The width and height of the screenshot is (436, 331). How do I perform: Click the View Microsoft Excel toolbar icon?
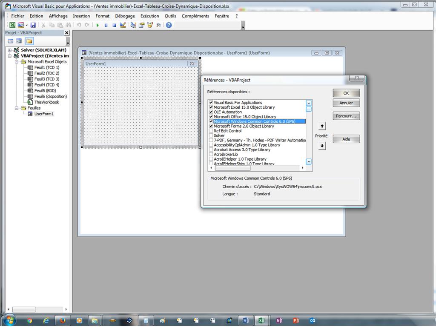pos(12,25)
